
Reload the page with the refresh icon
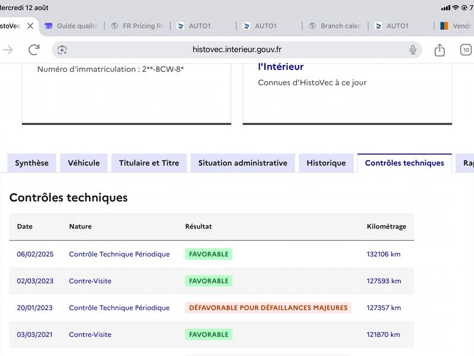[34, 50]
